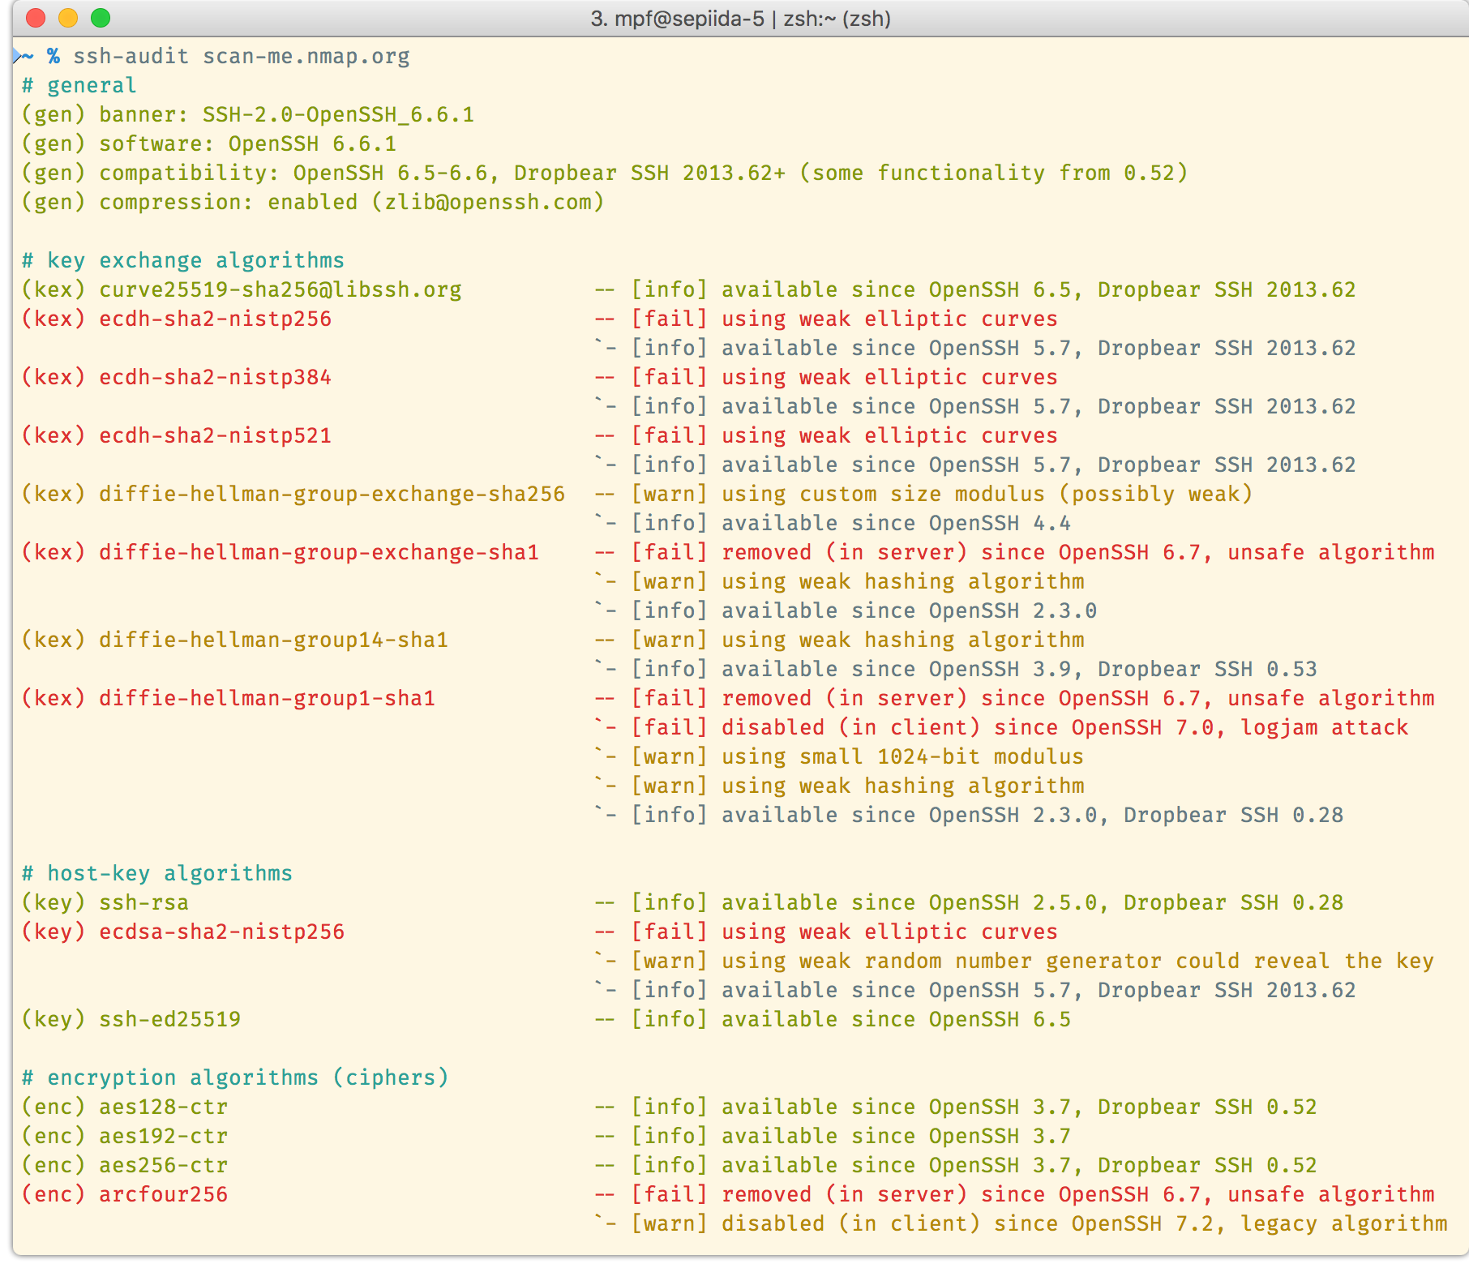Click the '# general' section heading
The height and width of the screenshot is (1268, 1469).
[x=79, y=85]
